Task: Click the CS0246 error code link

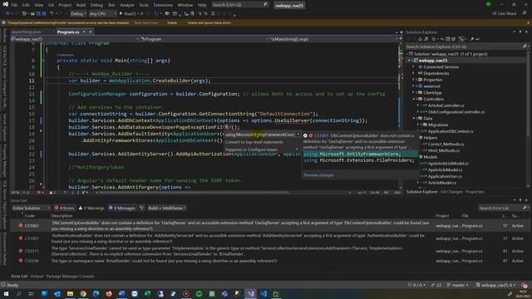Action: 32,261
